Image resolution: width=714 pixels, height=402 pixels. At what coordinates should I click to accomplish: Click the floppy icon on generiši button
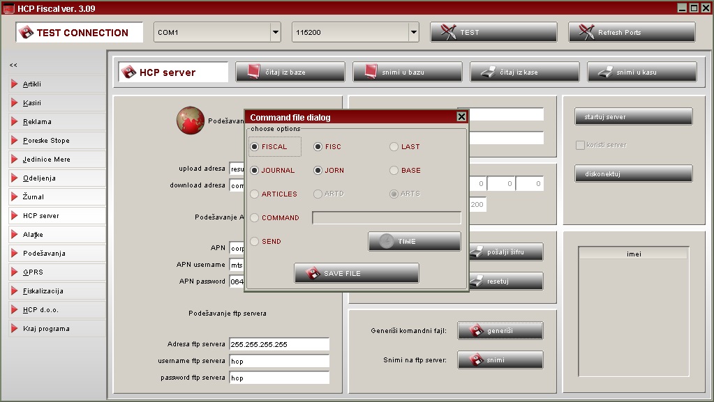click(477, 330)
